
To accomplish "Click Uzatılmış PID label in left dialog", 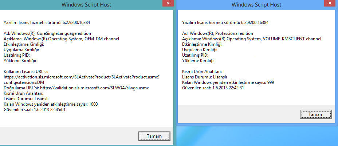I will [x=17, y=55].
